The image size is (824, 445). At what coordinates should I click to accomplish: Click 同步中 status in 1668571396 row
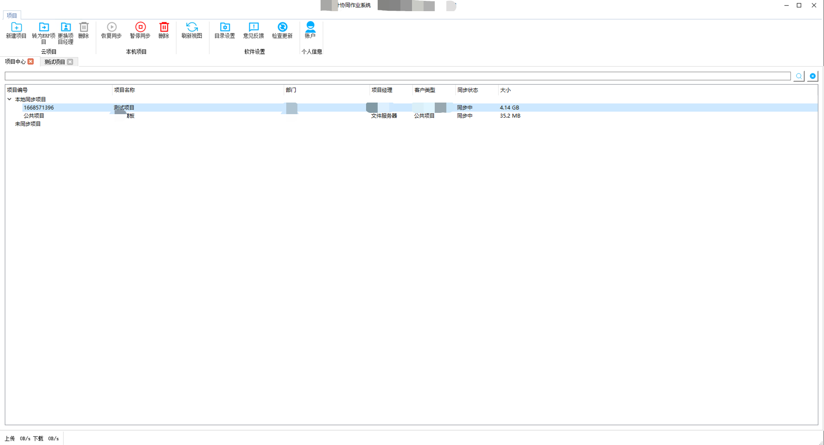(x=465, y=107)
